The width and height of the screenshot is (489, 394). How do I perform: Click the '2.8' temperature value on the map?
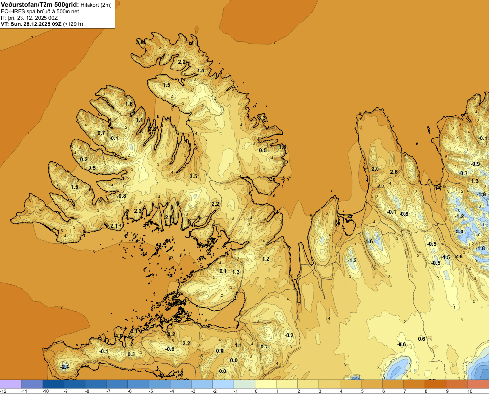click(459, 256)
